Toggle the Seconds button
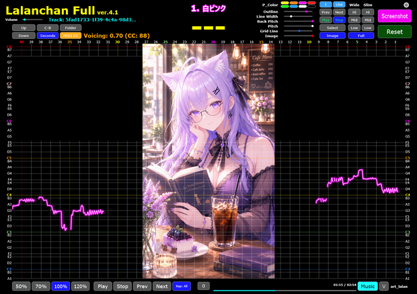 tap(48, 36)
